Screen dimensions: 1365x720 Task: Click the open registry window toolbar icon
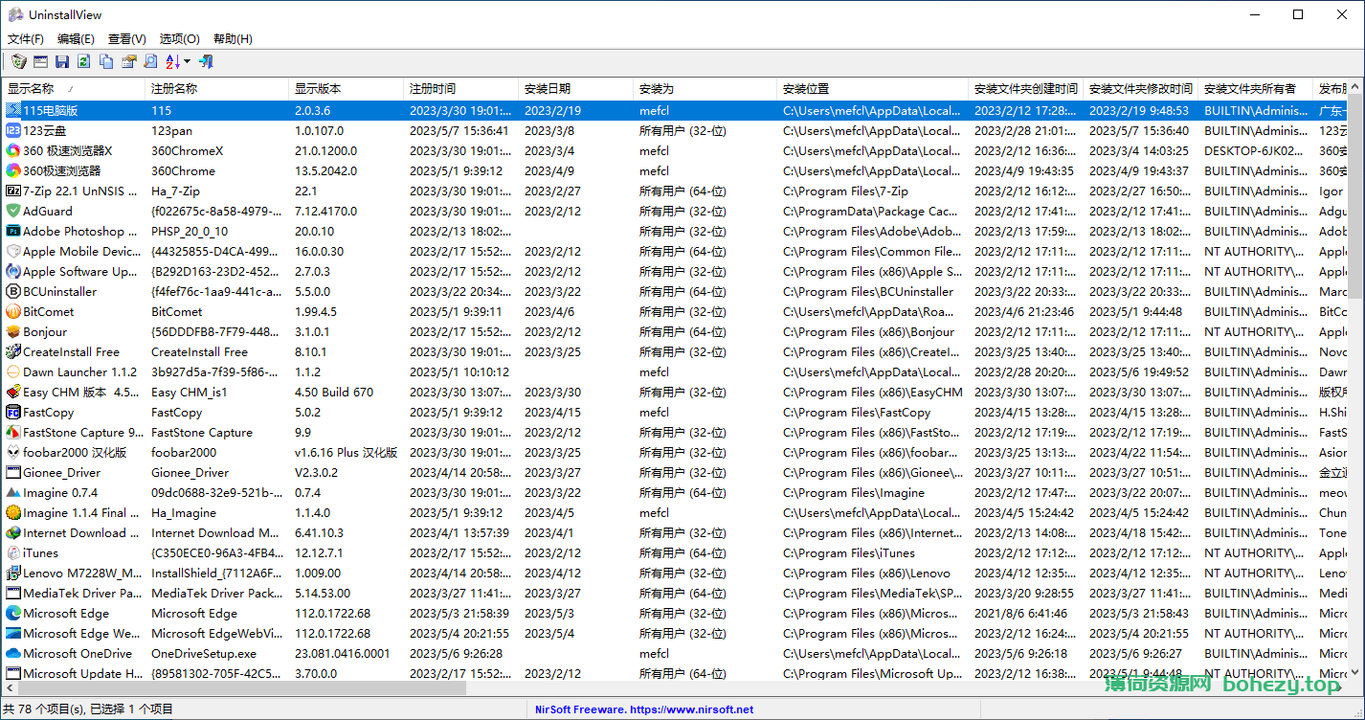click(40, 62)
